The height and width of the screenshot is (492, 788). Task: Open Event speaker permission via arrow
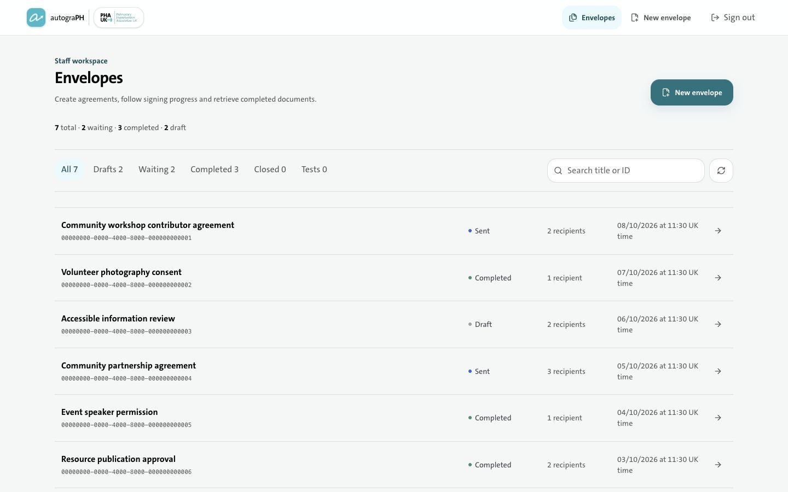(718, 418)
